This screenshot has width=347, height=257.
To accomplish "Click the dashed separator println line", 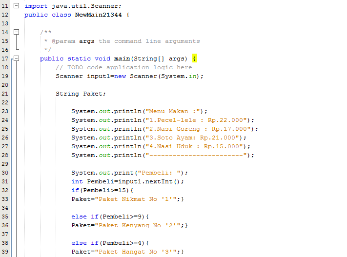I will click(x=163, y=155).
